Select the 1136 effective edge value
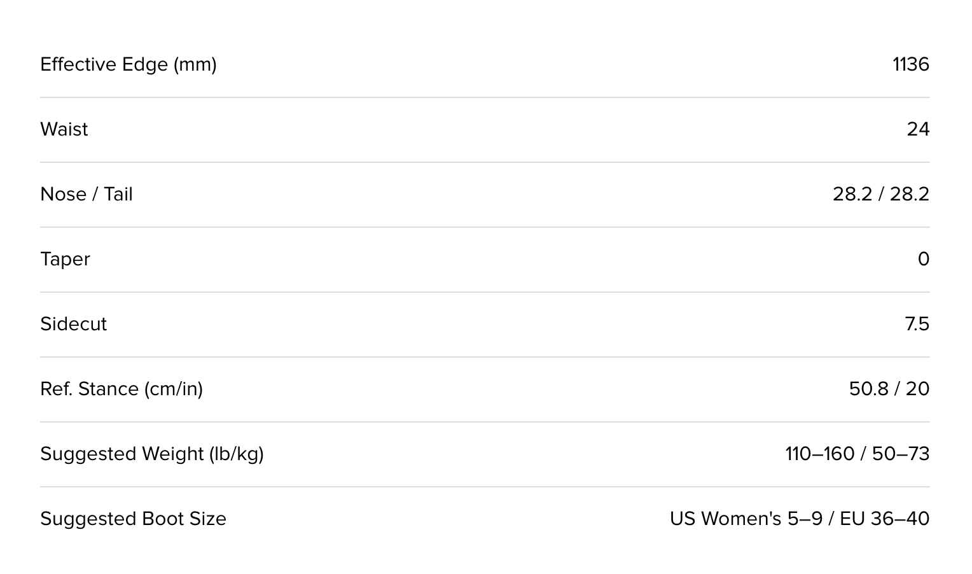 [x=910, y=65]
